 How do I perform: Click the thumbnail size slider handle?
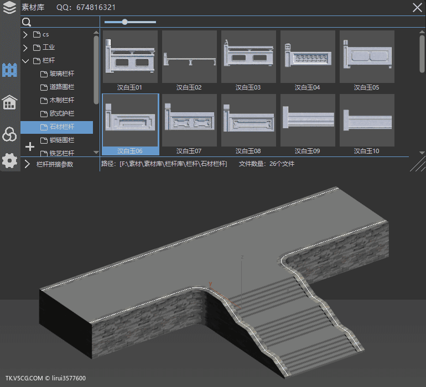124,22
